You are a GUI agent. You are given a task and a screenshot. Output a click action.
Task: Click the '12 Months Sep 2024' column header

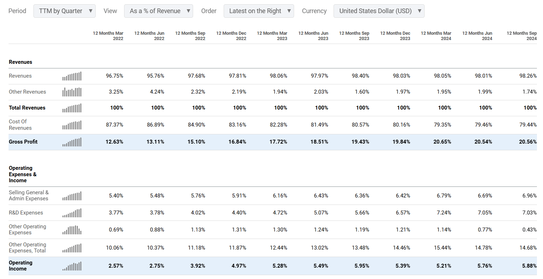tap(521, 36)
